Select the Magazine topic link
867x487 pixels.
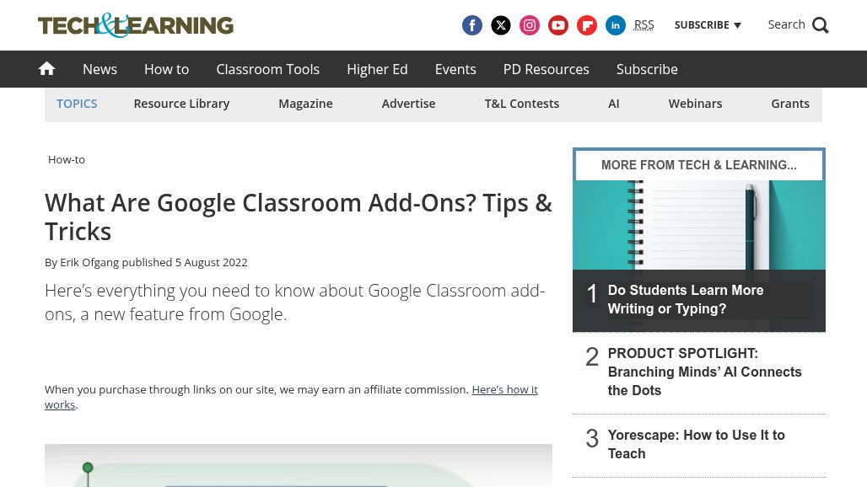pyautogui.click(x=305, y=104)
